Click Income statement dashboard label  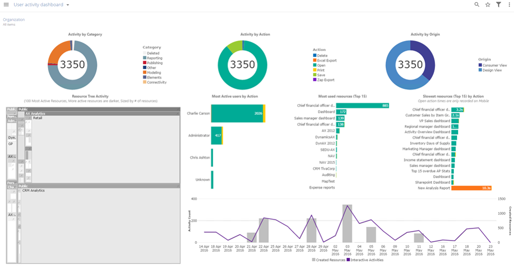(427, 160)
